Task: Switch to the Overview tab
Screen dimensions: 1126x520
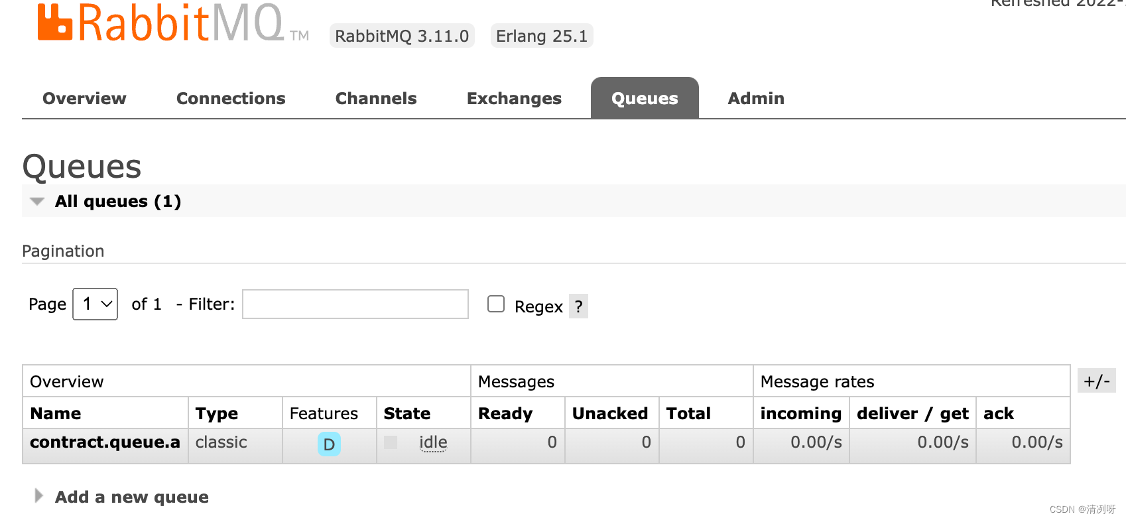Action: [x=84, y=98]
